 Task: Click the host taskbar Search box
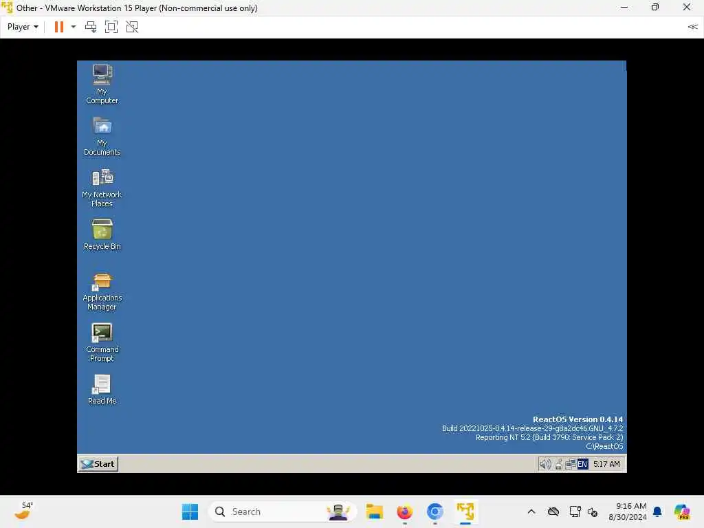283,511
